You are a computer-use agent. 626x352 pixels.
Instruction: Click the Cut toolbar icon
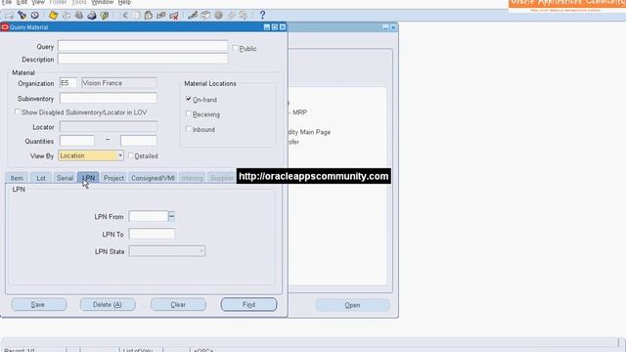pyautogui.click(x=124, y=16)
